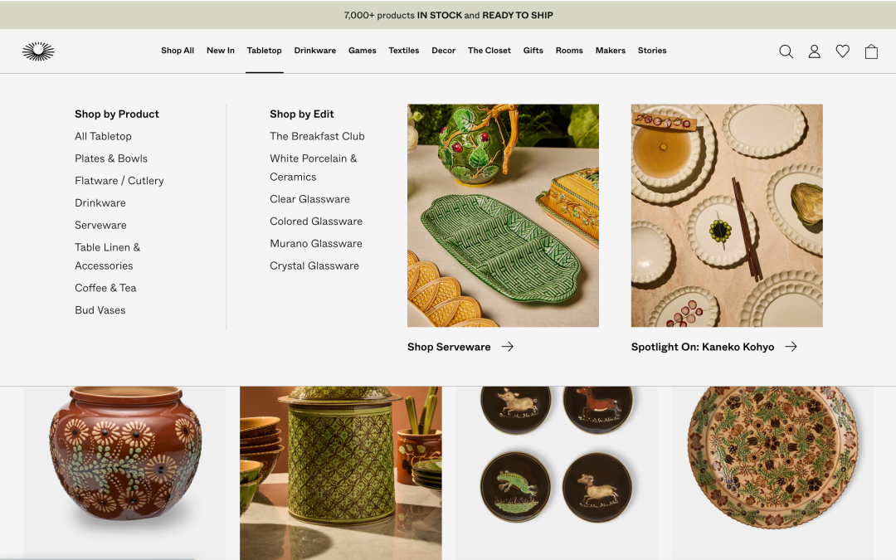Image resolution: width=896 pixels, height=560 pixels.
Task: Go to The Breakfast Club edit
Action: (317, 136)
